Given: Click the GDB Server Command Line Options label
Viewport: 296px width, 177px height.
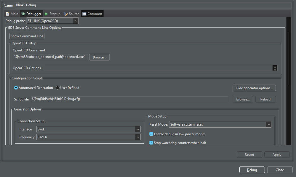Looking at the screenshot, I should 35,28.
